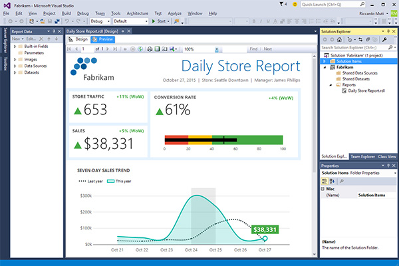Expand Datasets node in Report Data
The image size is (399, 266).
coord(15,72)
